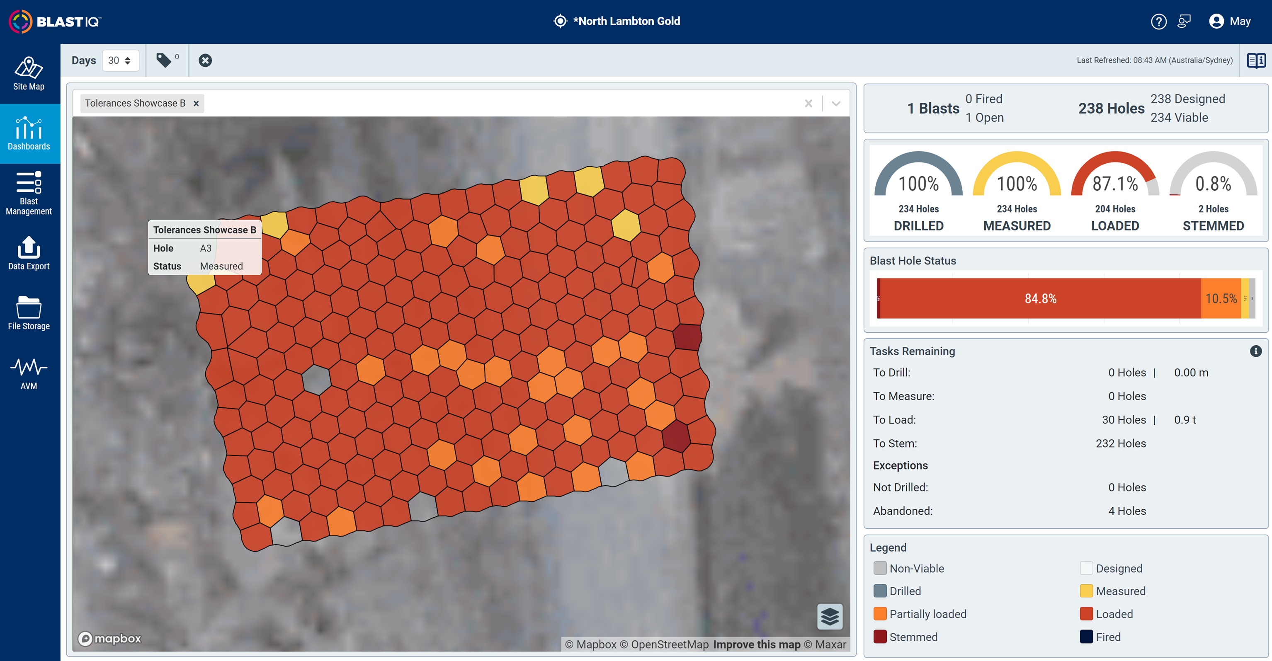Open File Storage
This screenshot has height=661, width=1272.
[28, 312]
